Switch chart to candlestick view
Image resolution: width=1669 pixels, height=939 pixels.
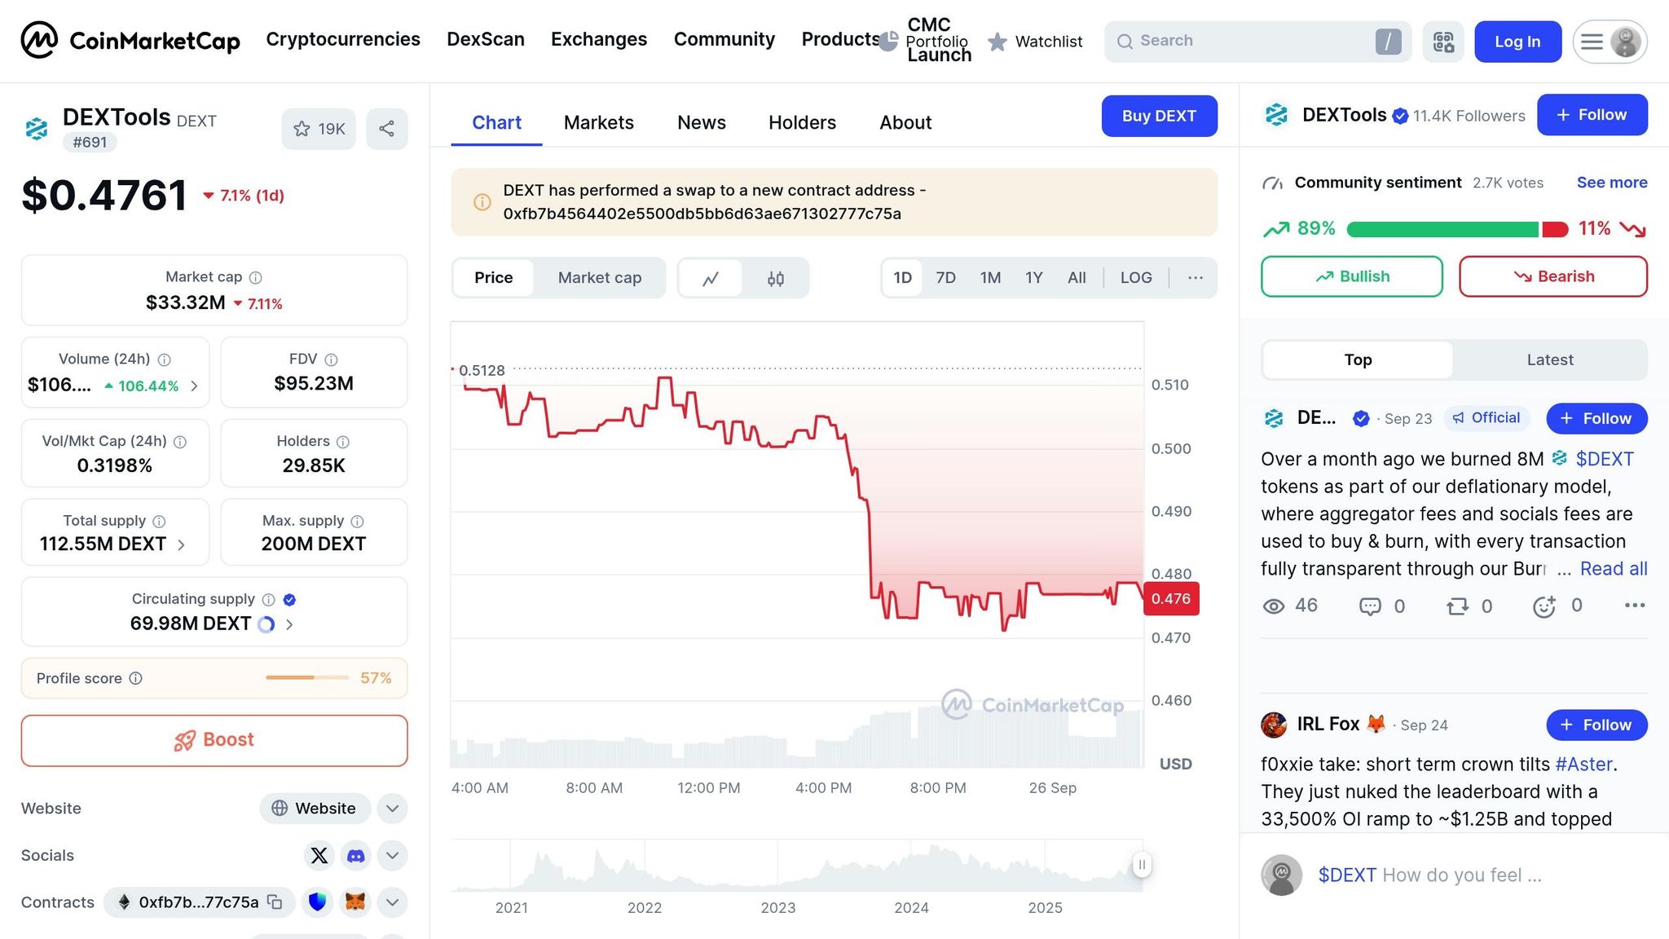tap(776, 278)
